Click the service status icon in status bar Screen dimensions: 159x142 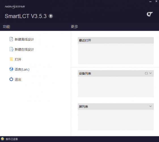tap(3, 139)
